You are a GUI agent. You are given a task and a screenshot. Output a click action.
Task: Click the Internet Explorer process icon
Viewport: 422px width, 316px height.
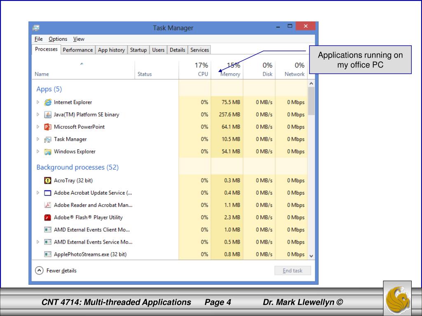(x=48, y=102)
